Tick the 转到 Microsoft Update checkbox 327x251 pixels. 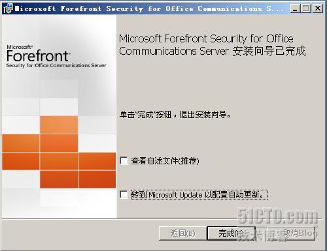point(124,194)
